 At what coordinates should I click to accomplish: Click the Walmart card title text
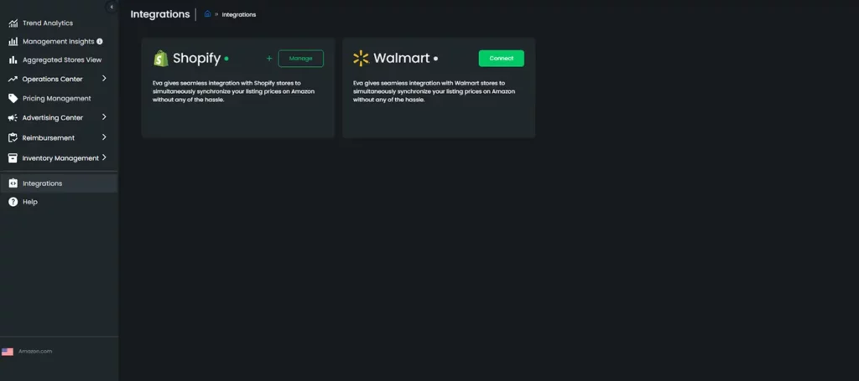point(402,59)
